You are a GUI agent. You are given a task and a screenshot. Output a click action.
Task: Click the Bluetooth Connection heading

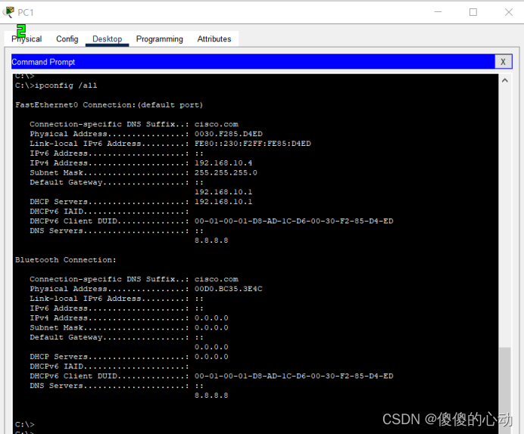pyautogui.click(x=65, y=260)
